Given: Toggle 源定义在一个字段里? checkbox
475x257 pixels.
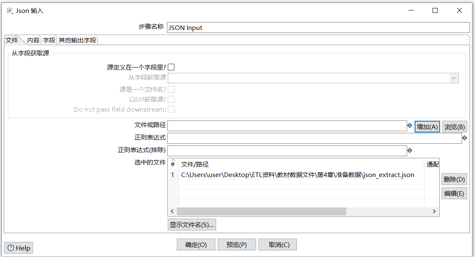Looking at the screenshot, I should tap(171, 67).
